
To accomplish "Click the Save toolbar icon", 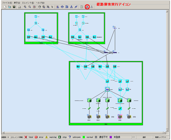I will point(14,7).
